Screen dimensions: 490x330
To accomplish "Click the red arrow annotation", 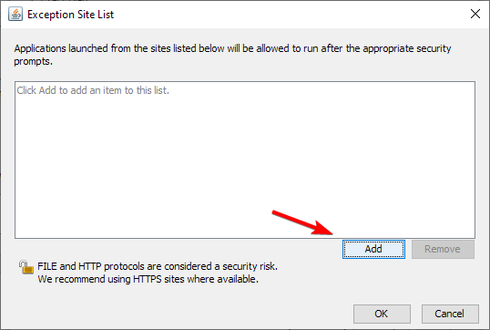I will [x=302, y=222].
